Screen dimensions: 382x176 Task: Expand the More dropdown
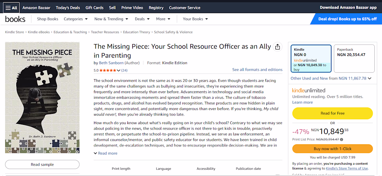(163, 19)
